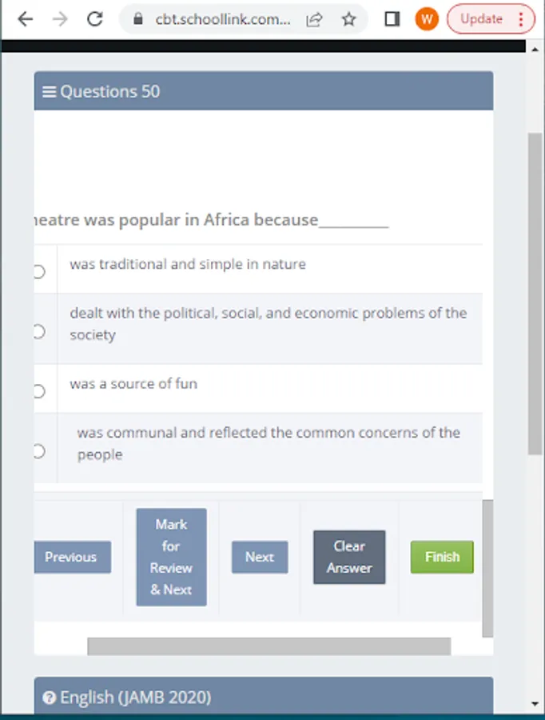Go to the Previous question
Image resolution: width=545 pixels, height=720 pixels.
pyautogui.click(x=70, y=557)
